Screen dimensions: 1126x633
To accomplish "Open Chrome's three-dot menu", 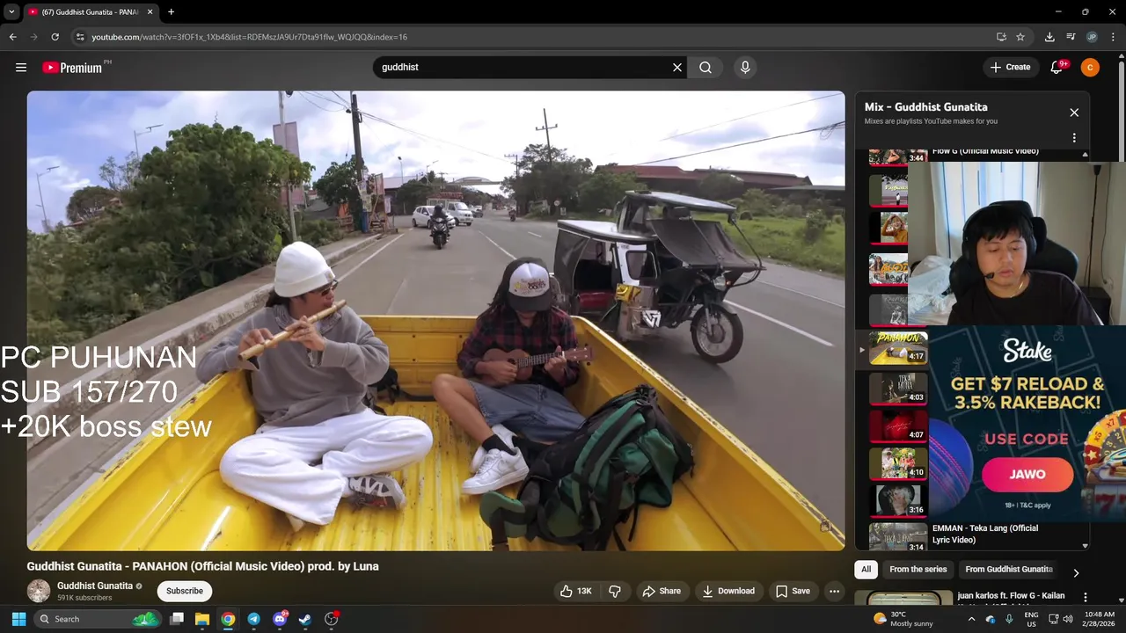I will 1113,37.
